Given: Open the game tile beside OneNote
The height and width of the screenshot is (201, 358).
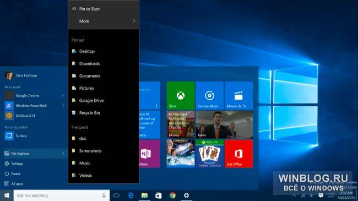Looking at the screenshot, I should [x=181, y=154].
